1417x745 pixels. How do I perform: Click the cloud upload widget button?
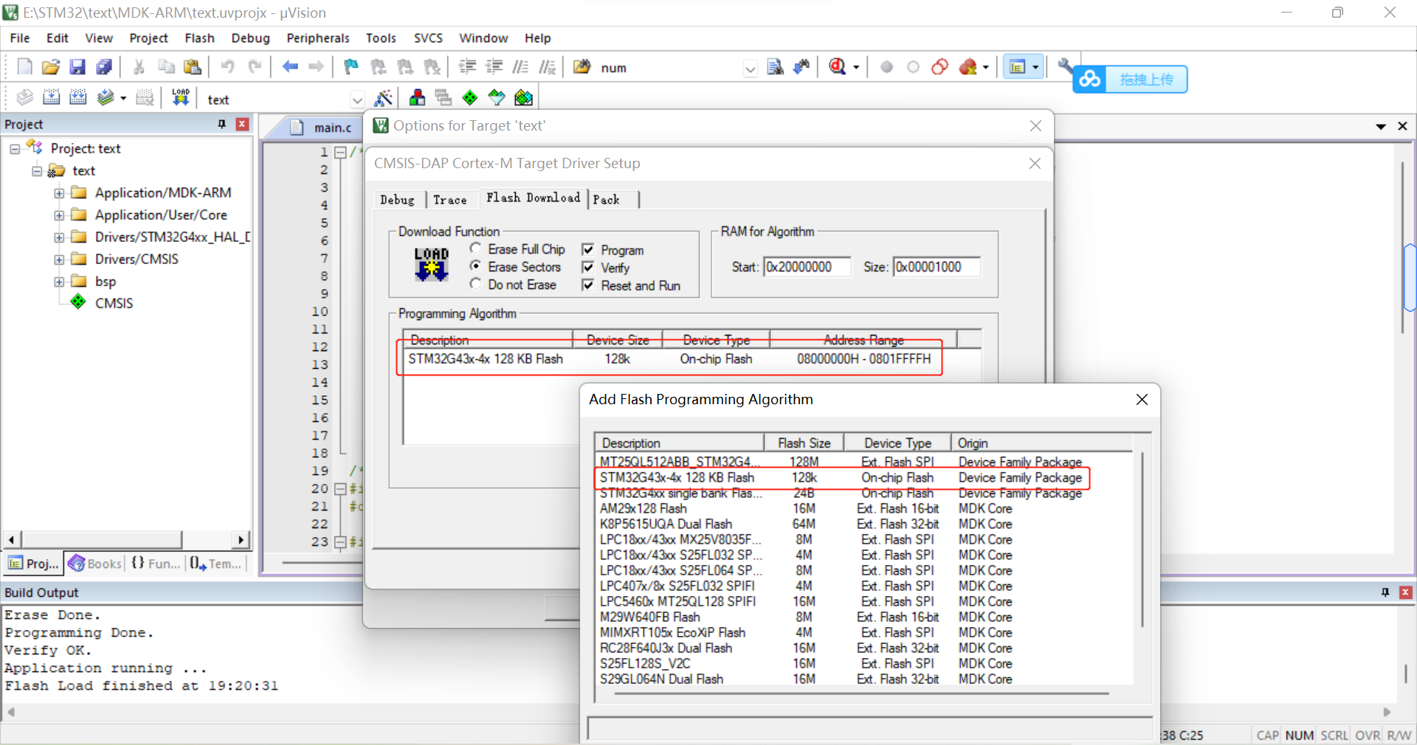click(x=1130, y=79)
